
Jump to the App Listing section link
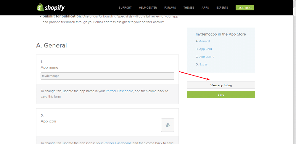pyautogui.click(x=207, y=57)
